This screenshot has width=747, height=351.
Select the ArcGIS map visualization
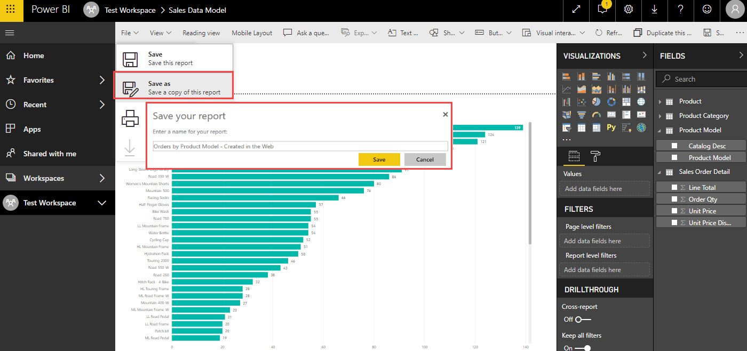coord(641,127)
